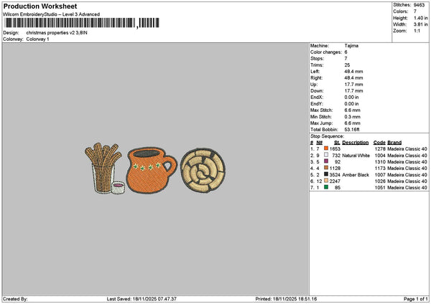Click the Machine value 'Tajima'
This screenshot has height=304, width=431.
pos(351,46)
